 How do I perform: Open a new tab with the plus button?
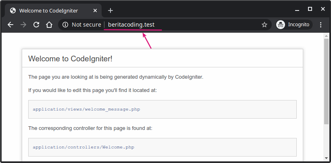110,10
